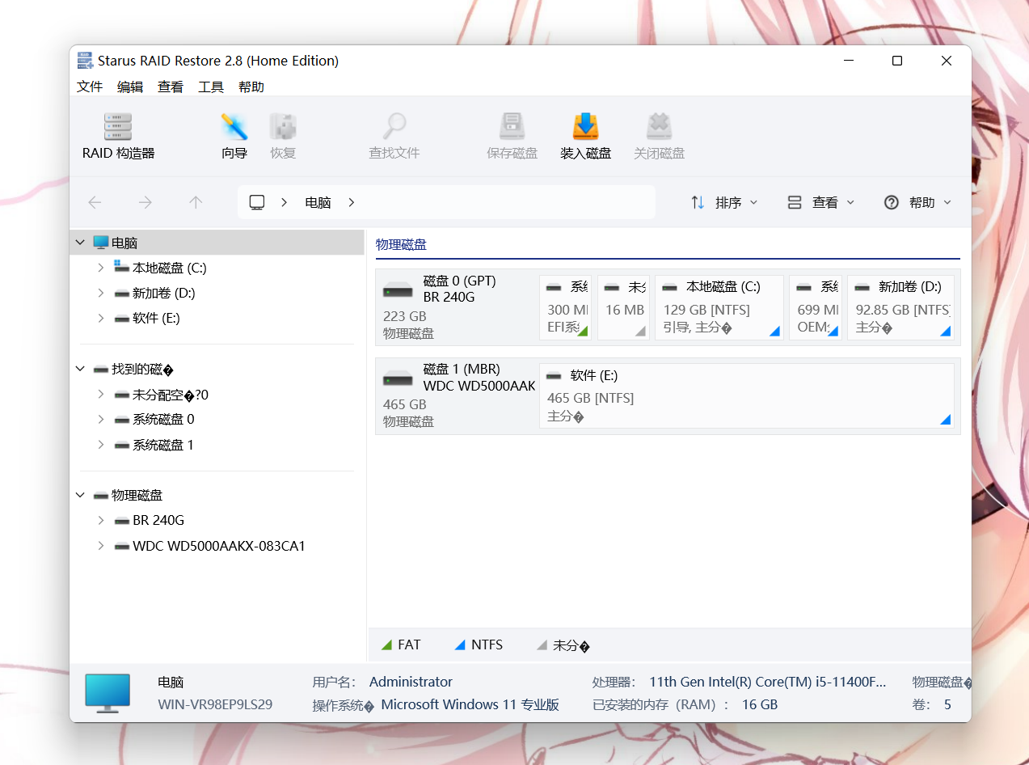Collapse the 物理磁盘 tree section
1029x765 pixels.
pyautogui.click(x=80, y=495)
